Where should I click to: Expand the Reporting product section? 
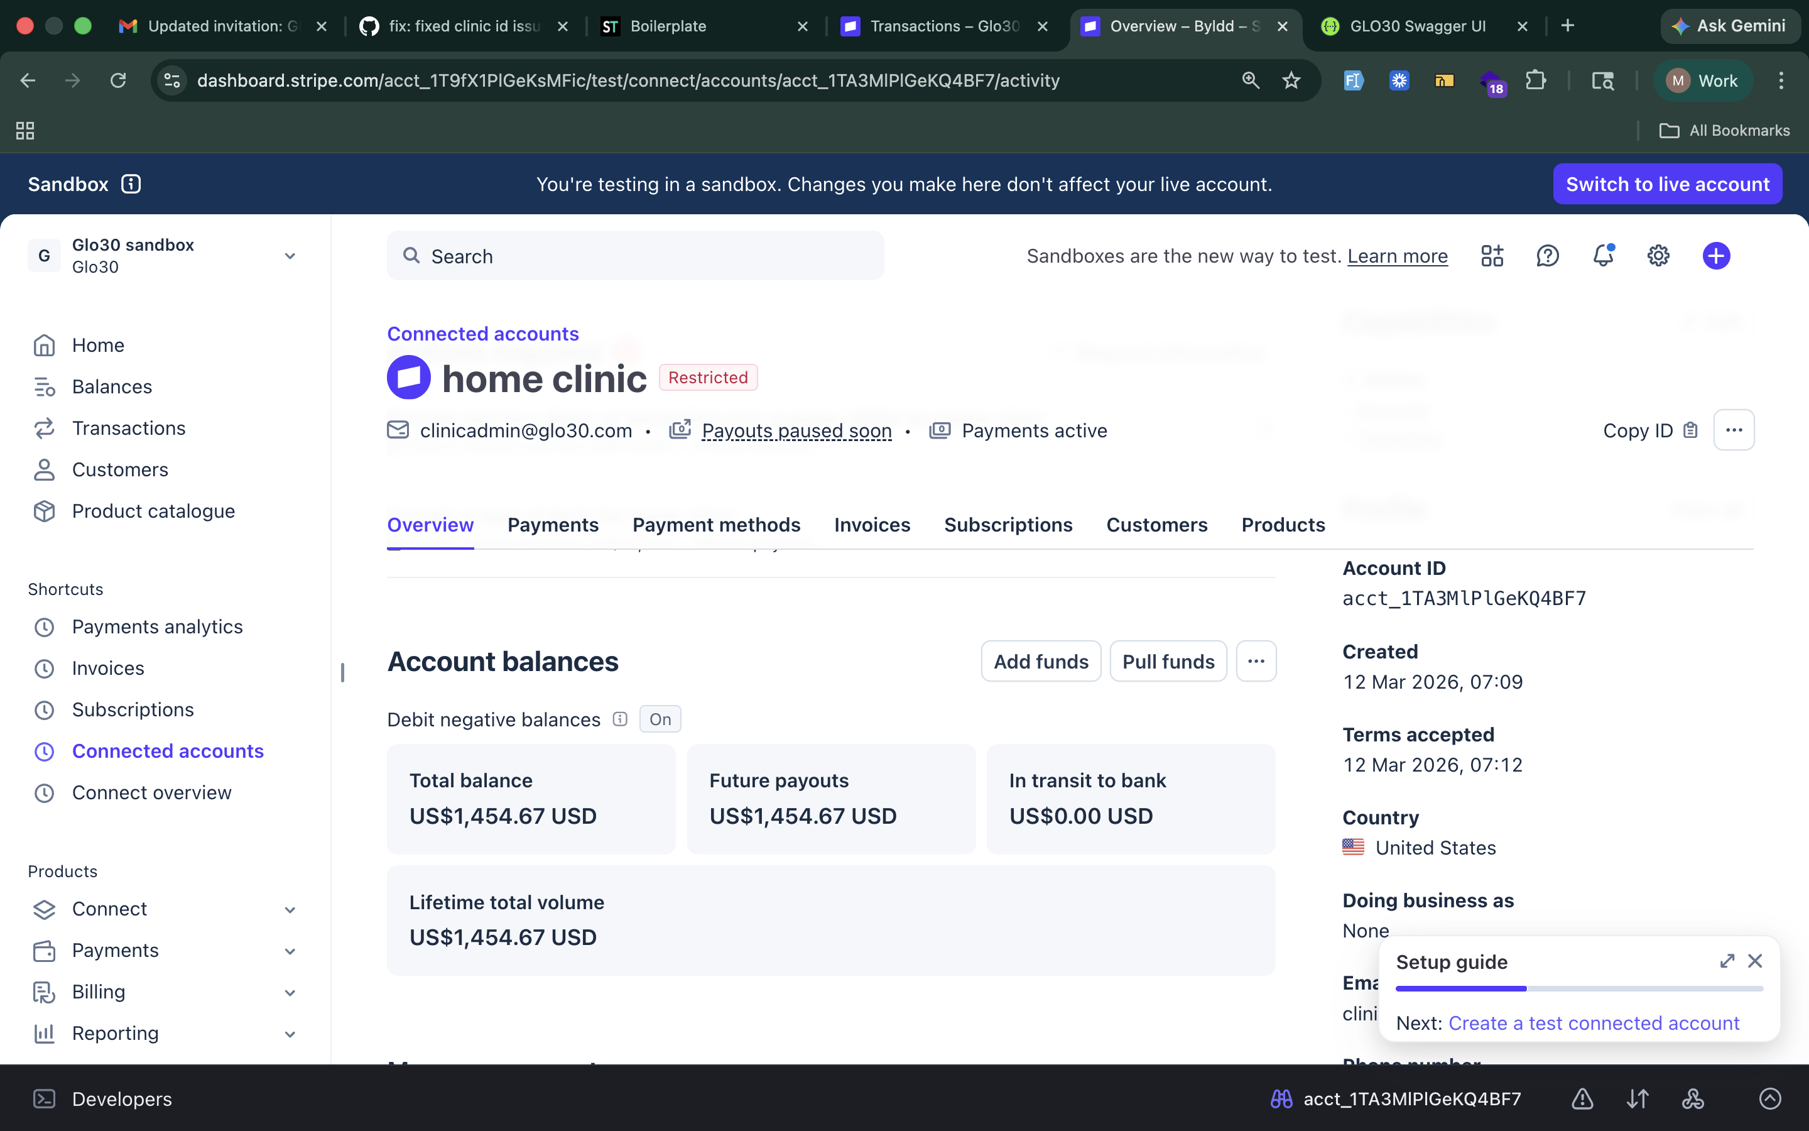point(290,1034)
